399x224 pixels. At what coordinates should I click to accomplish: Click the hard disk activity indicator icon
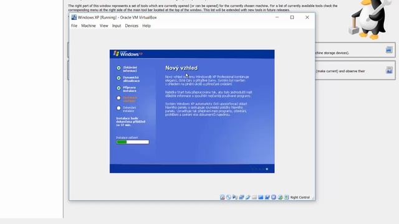click(x=222, y=197)
